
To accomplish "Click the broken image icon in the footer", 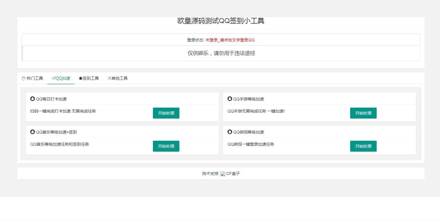I will tap(223, 174).
